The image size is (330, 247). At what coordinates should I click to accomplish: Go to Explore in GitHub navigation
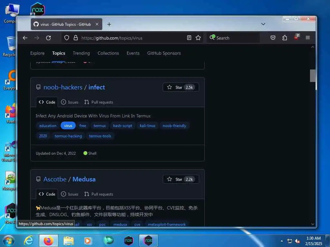click(x=37, y=53)
